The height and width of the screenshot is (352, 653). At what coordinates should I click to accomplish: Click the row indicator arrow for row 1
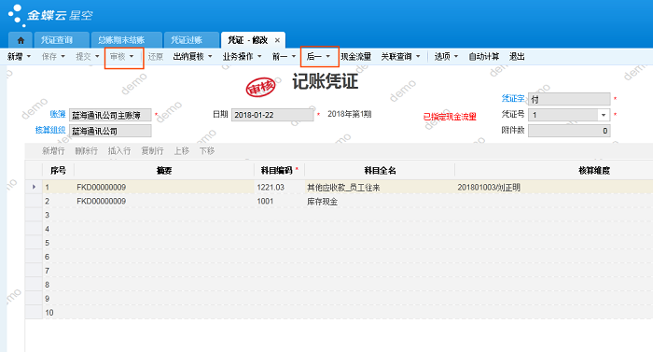click(x=34, y=187)
